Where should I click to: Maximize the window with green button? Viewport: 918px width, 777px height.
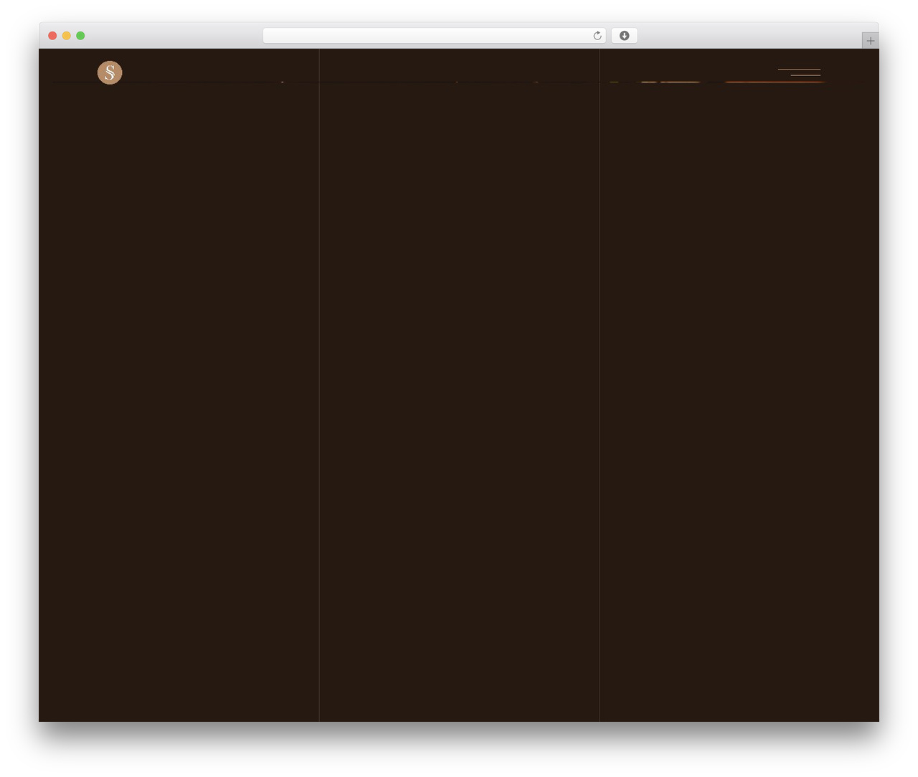[x=80, y=36]
